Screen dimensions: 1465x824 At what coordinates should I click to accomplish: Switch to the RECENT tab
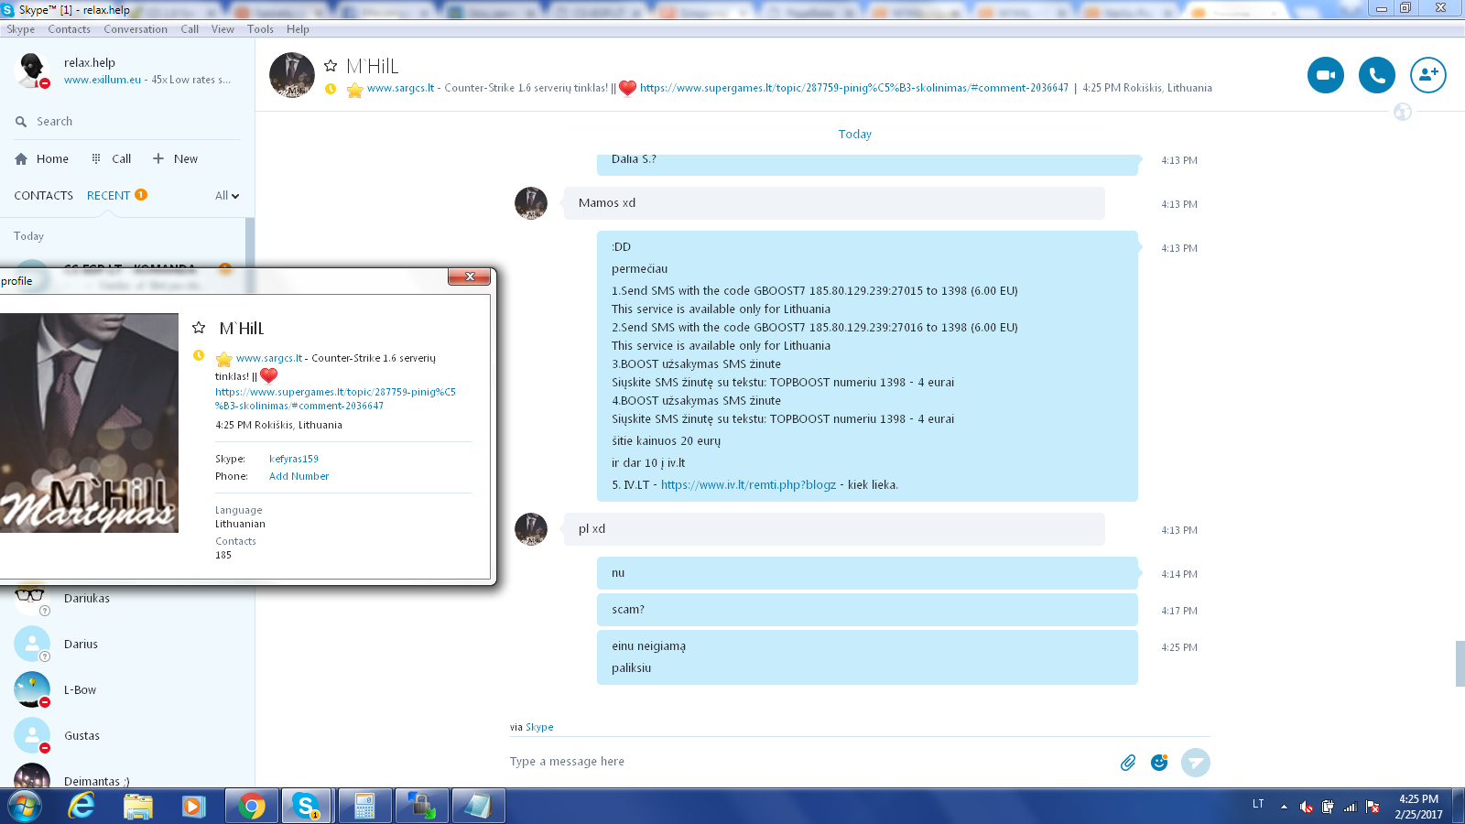pyautogui.click(x=108, y=195)
